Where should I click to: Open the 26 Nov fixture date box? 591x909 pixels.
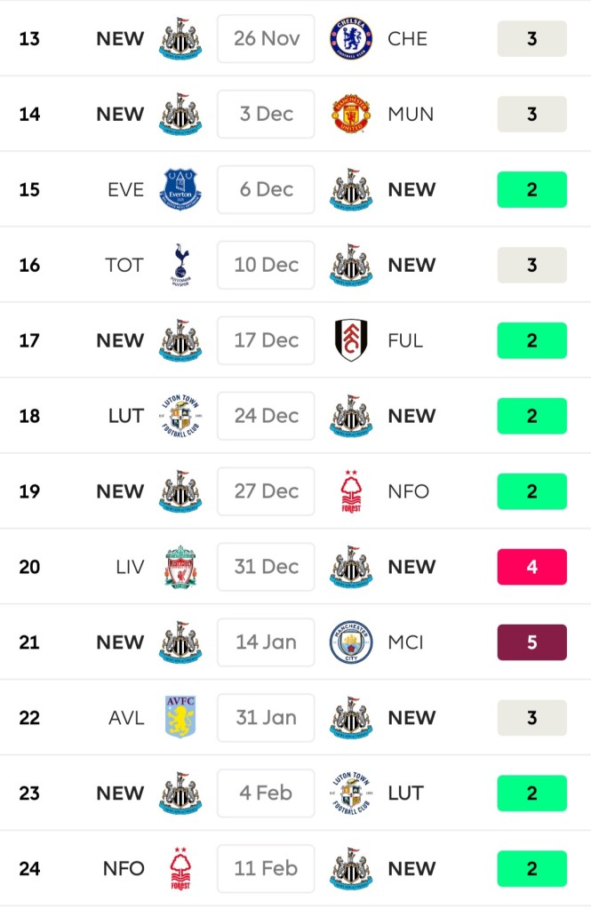click(x=266, y=39)
